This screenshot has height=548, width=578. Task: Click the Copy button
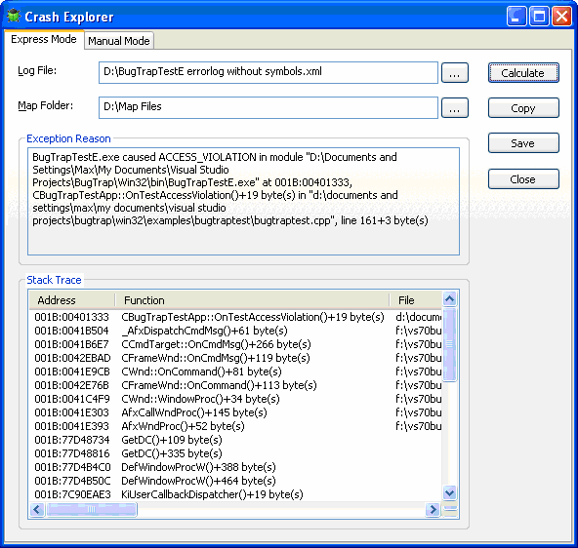(x=523, y=108)
